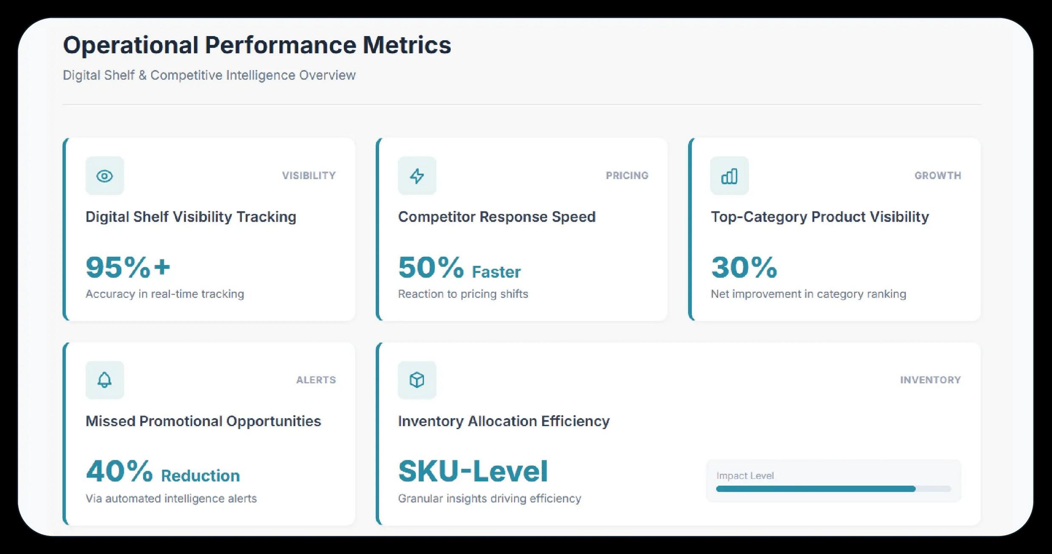Click the 50% Faster metric value
Viewport: 1052px width, 554px height.
click(459, 268)
